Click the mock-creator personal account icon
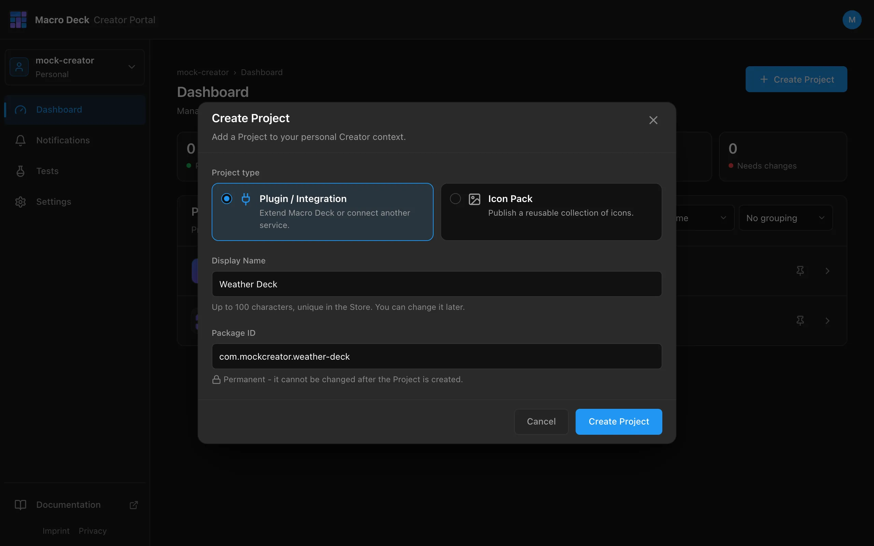This screenshot has width=874, height=546. [19, 67]
